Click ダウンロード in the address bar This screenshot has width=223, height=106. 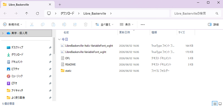coord(67,13)
